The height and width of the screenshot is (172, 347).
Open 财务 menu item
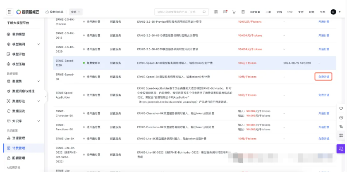[x=311, y=12]
